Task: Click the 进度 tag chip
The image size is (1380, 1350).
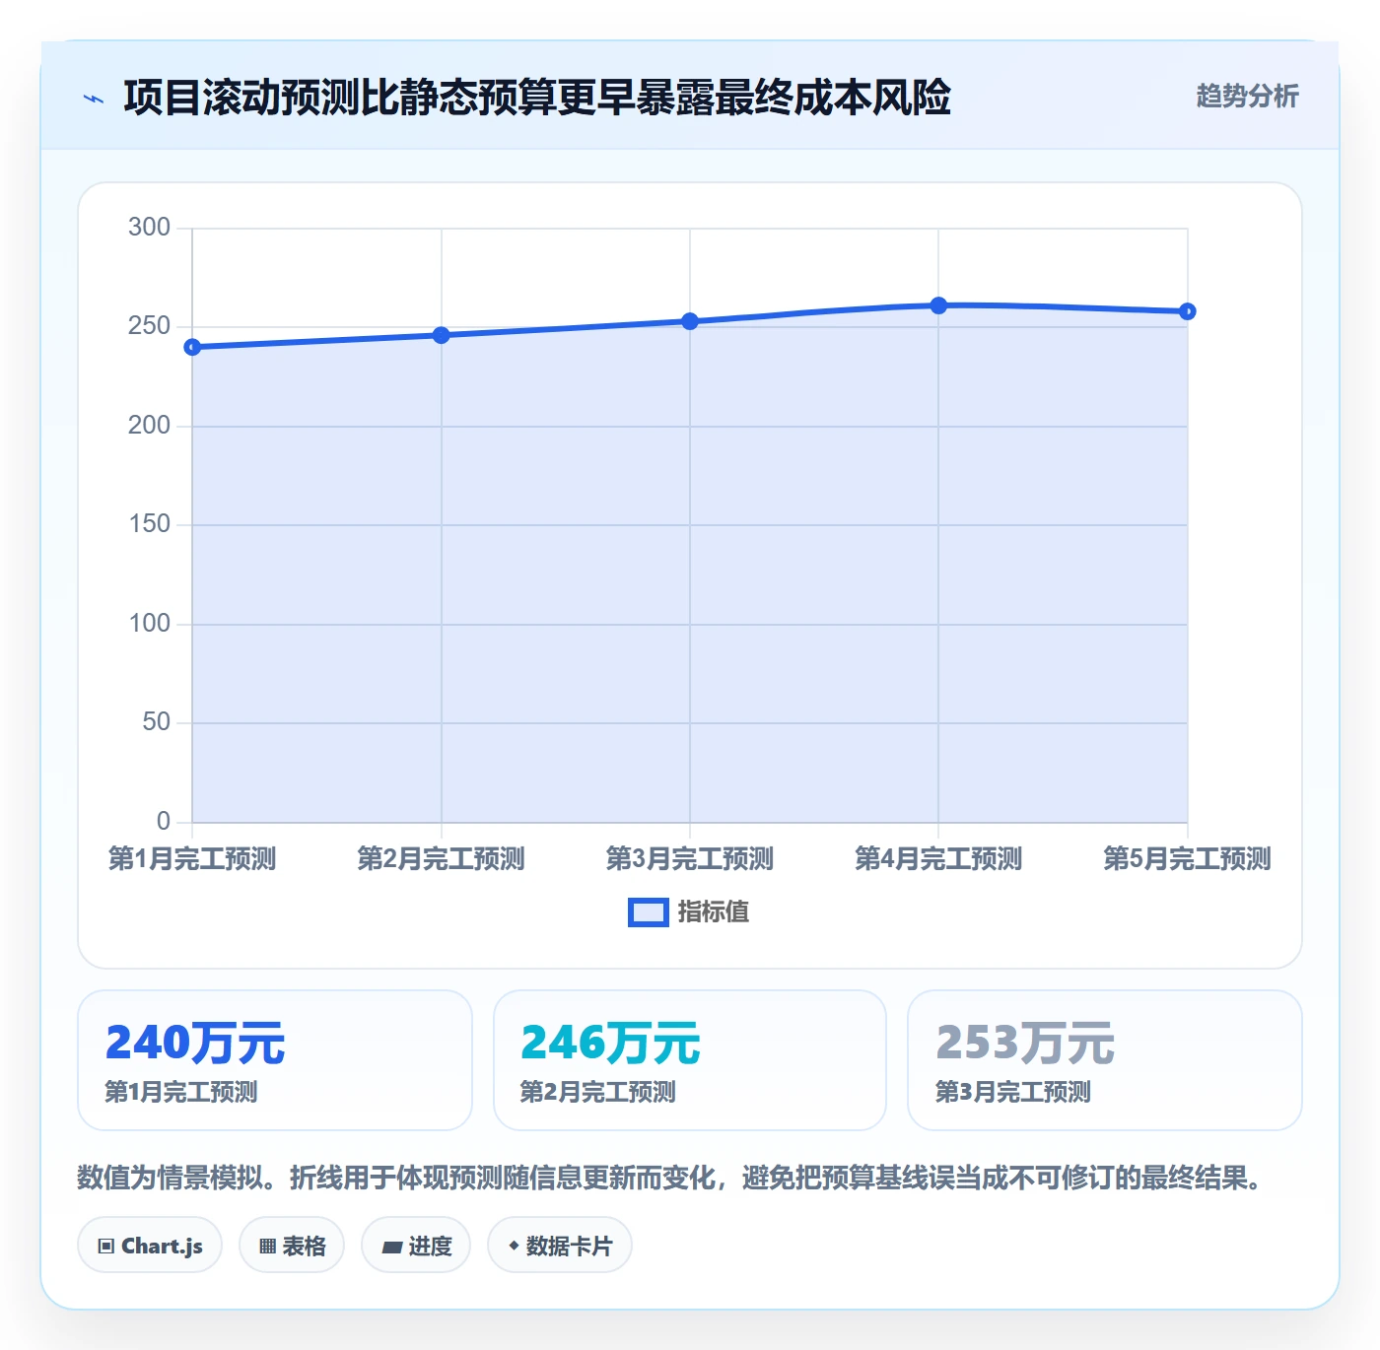Action: tap(416, 1246)
